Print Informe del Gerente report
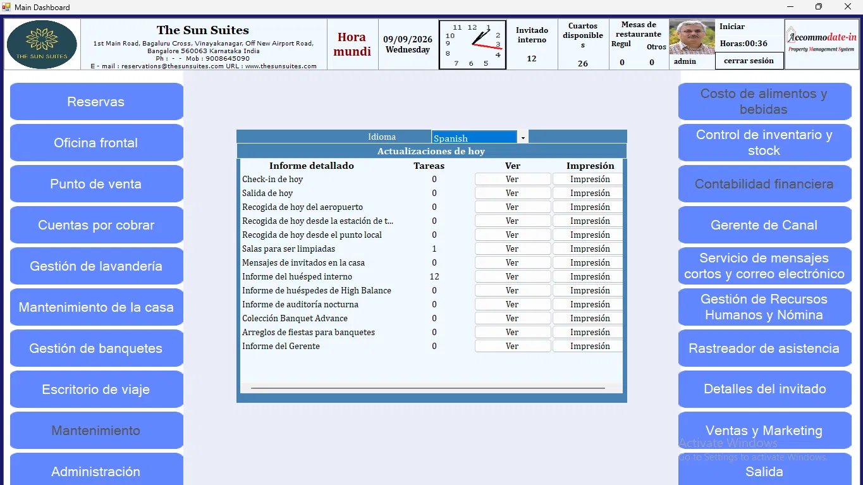Image resolution: width=863 pixels, height=485 pixels. pos(588,346)
